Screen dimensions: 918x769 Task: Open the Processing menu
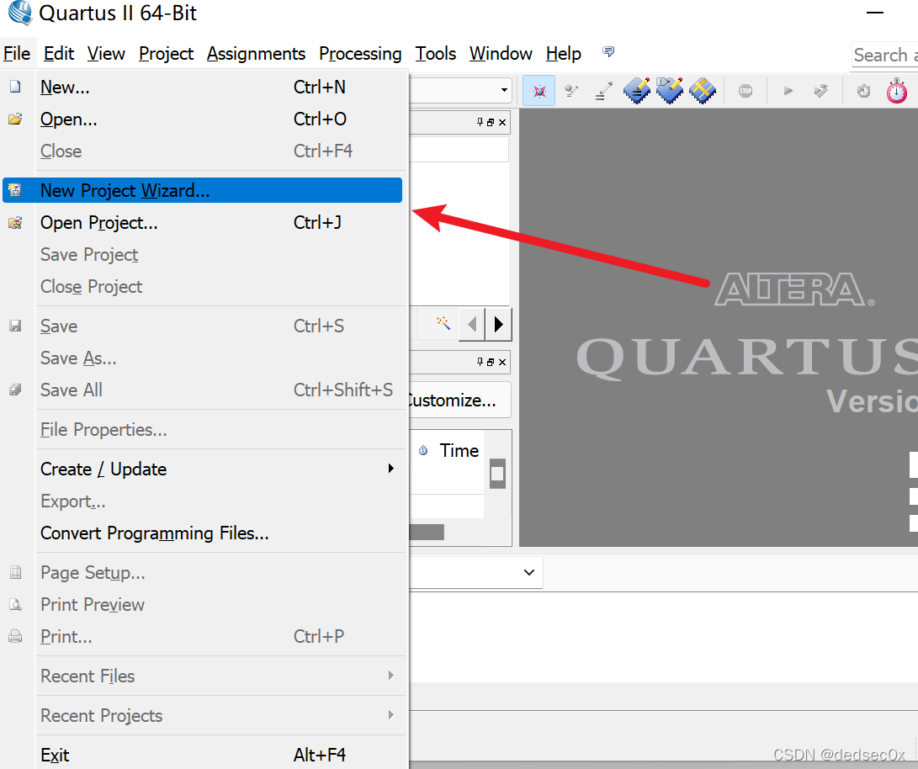(360, 54)
